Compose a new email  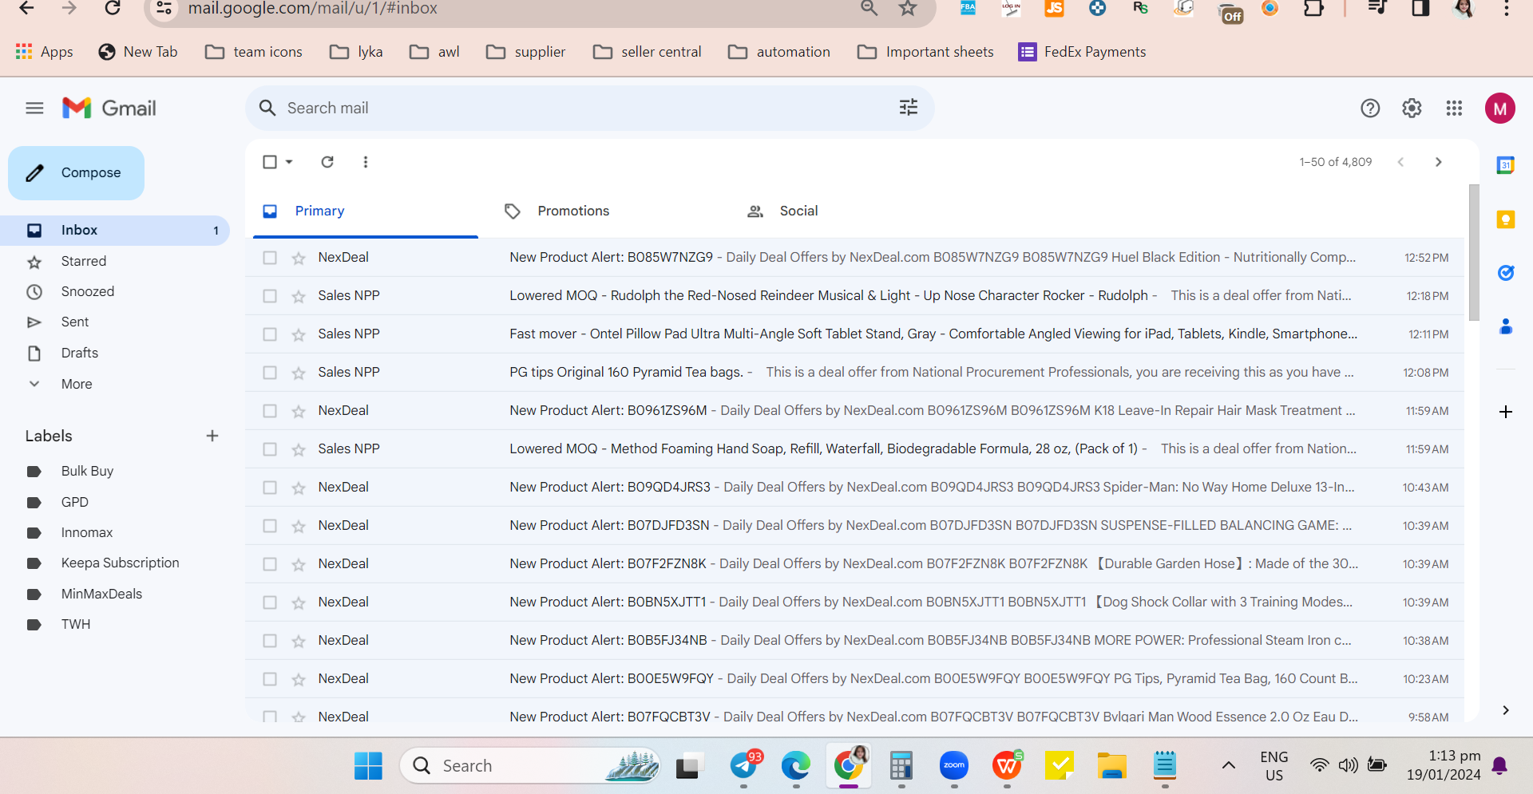click(x=76, y=173)
